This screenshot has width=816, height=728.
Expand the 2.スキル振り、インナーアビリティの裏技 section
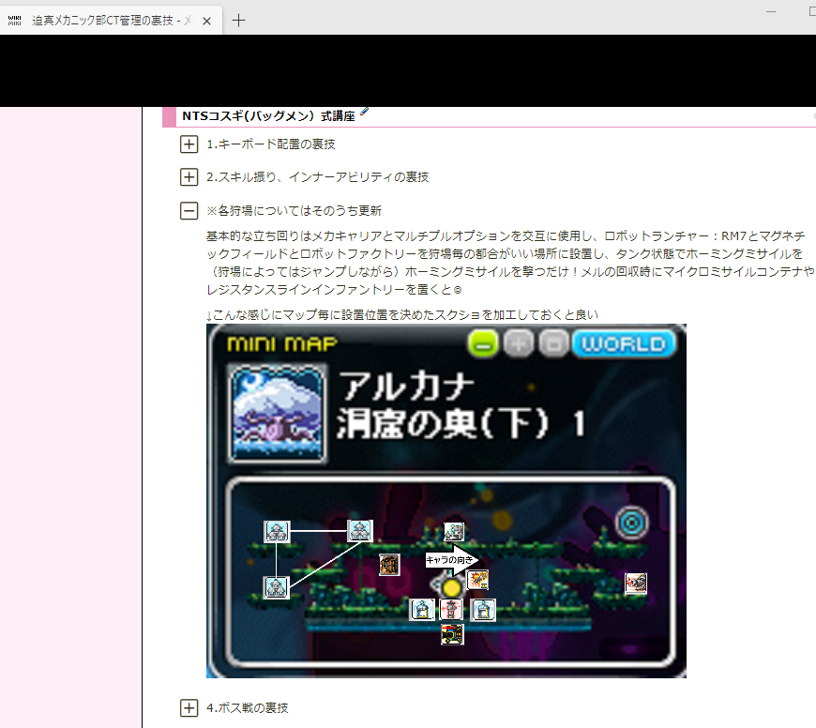coord(189,177)
